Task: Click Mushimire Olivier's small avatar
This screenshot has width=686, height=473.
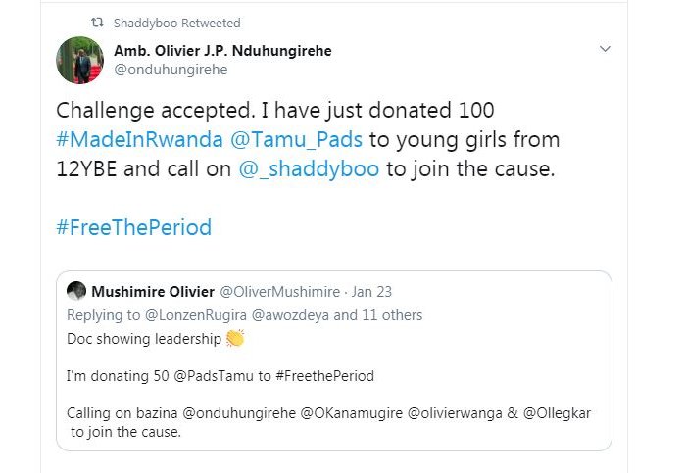Action: click(76, 291)
